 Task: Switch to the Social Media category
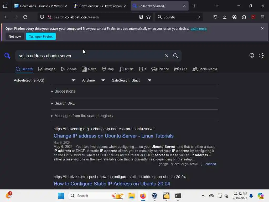[x=205, y=69]
